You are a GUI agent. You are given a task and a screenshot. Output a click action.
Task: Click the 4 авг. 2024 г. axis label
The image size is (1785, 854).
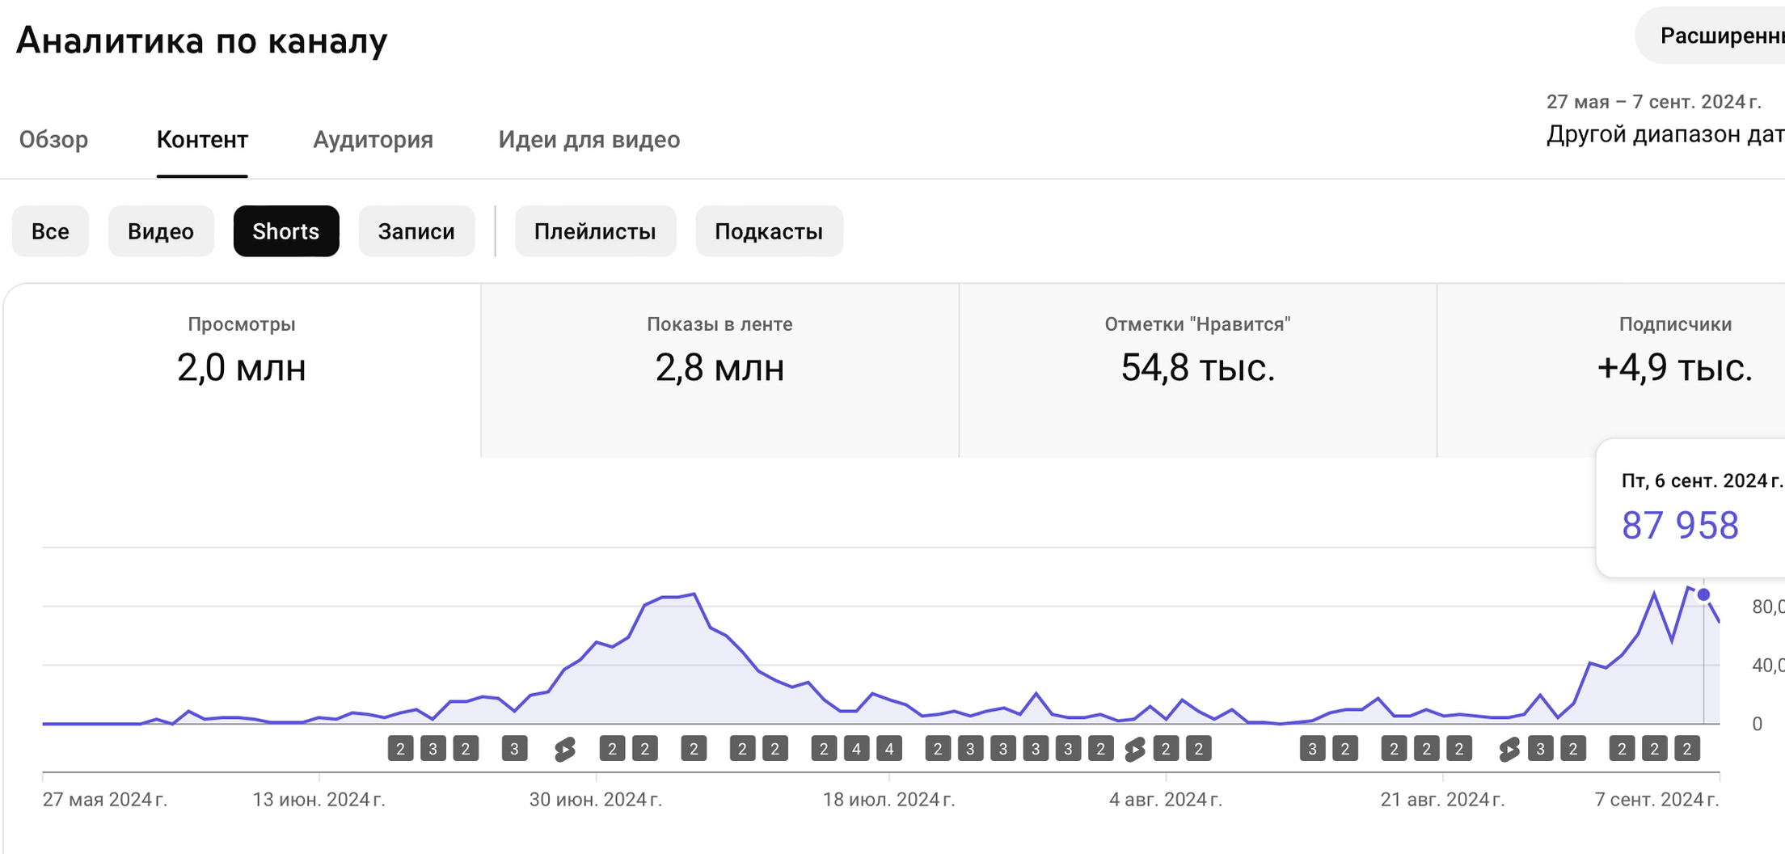[x=1166, y=800]
